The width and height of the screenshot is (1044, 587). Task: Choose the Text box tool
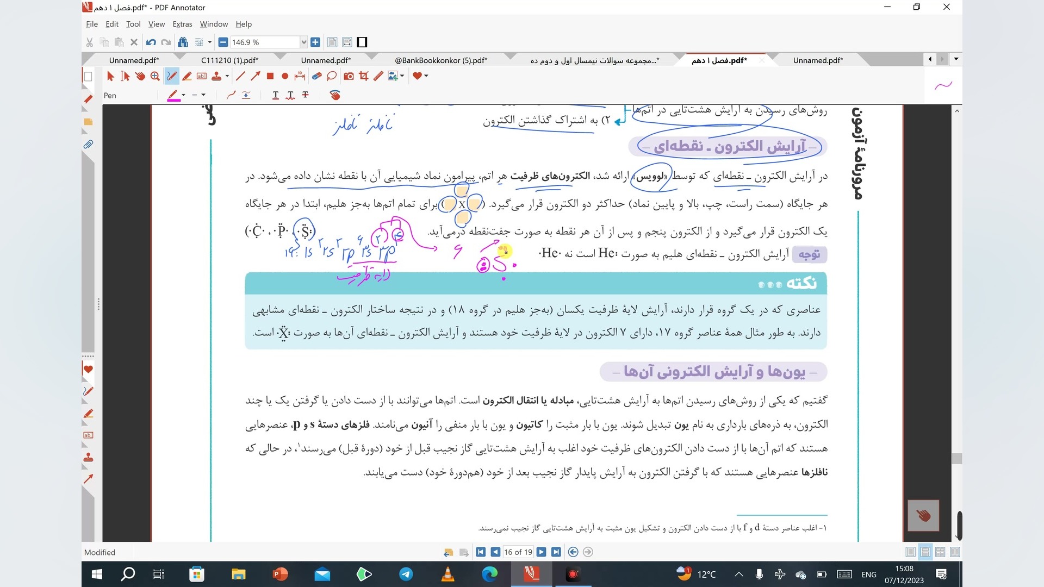pyautogui.click(x=202, y=76)
